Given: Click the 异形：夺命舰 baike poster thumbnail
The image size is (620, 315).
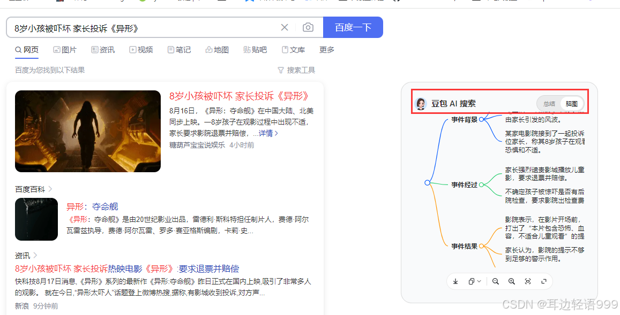Looking at the screenshot, I should click(36, 219).
